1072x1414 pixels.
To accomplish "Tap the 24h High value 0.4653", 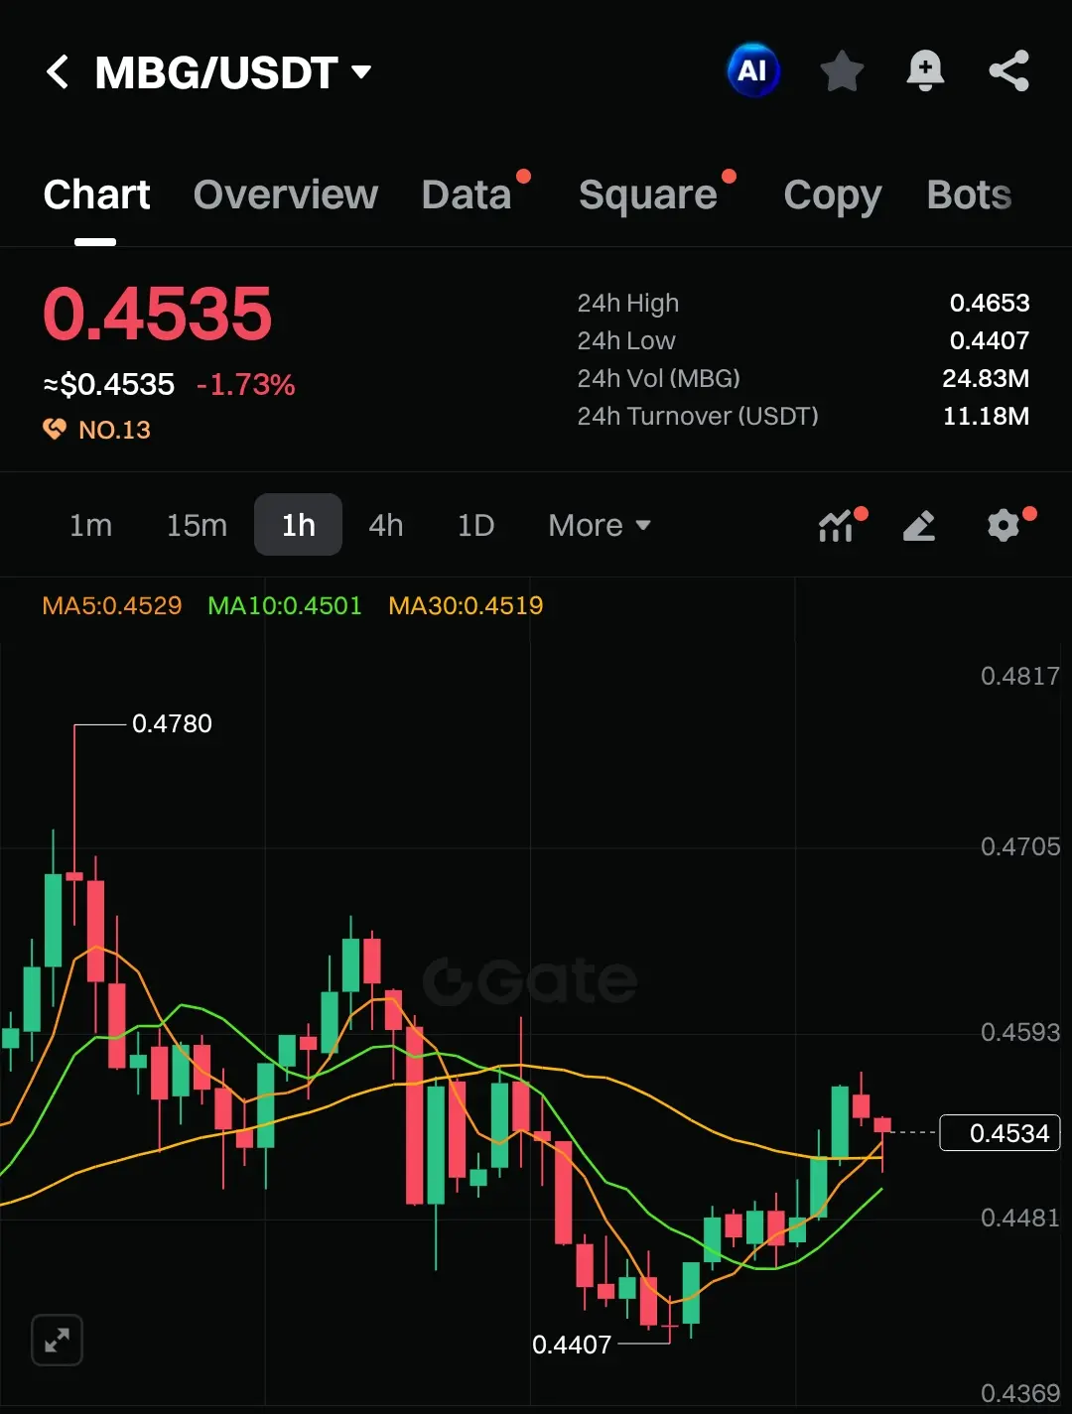I will 990,303.
